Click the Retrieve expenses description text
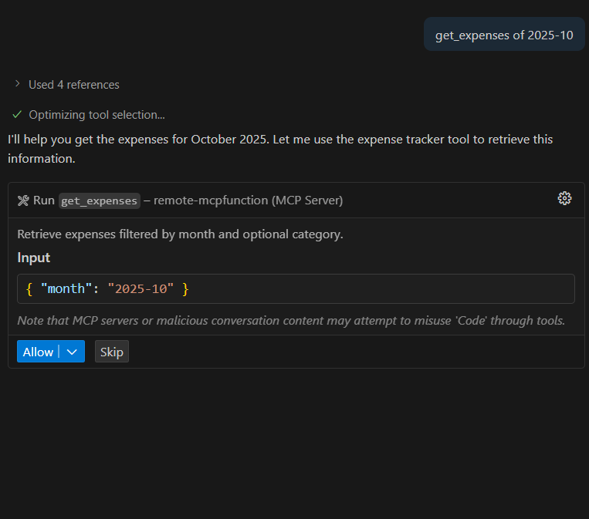 [x=180, y=234]
